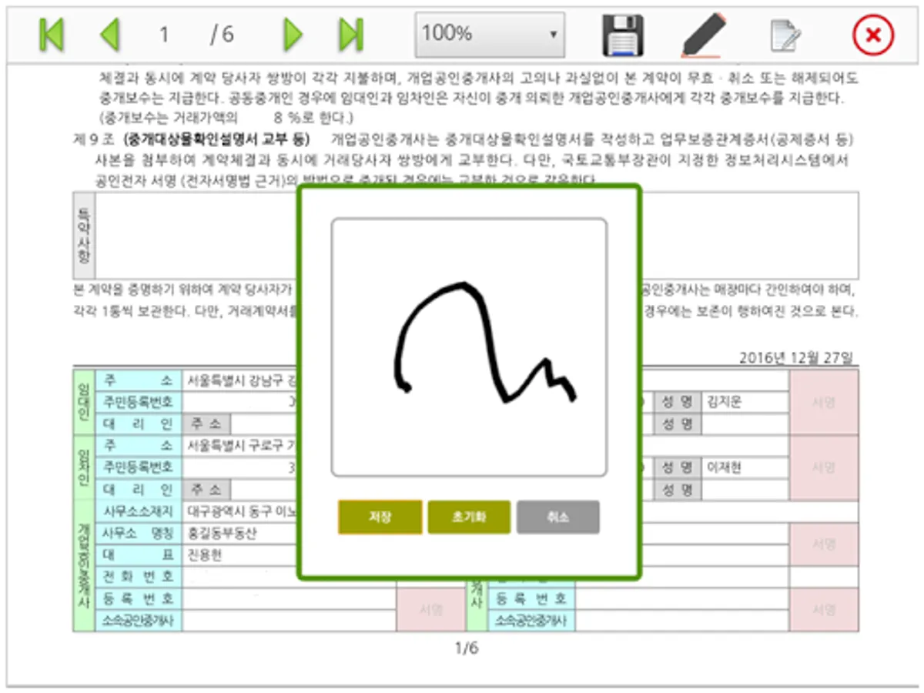
Task: Select the pen signing tool
Action: pos(704,35)
